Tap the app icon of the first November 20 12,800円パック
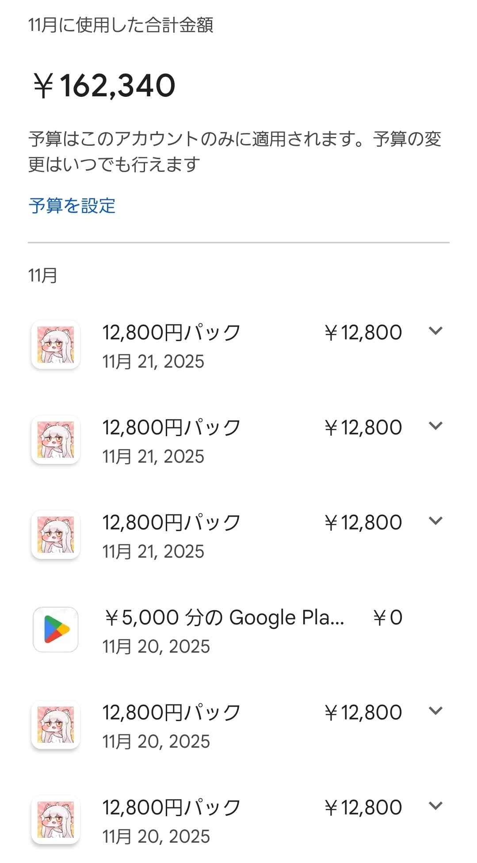This screenshot has width=477, height=863. coord(56,725)
